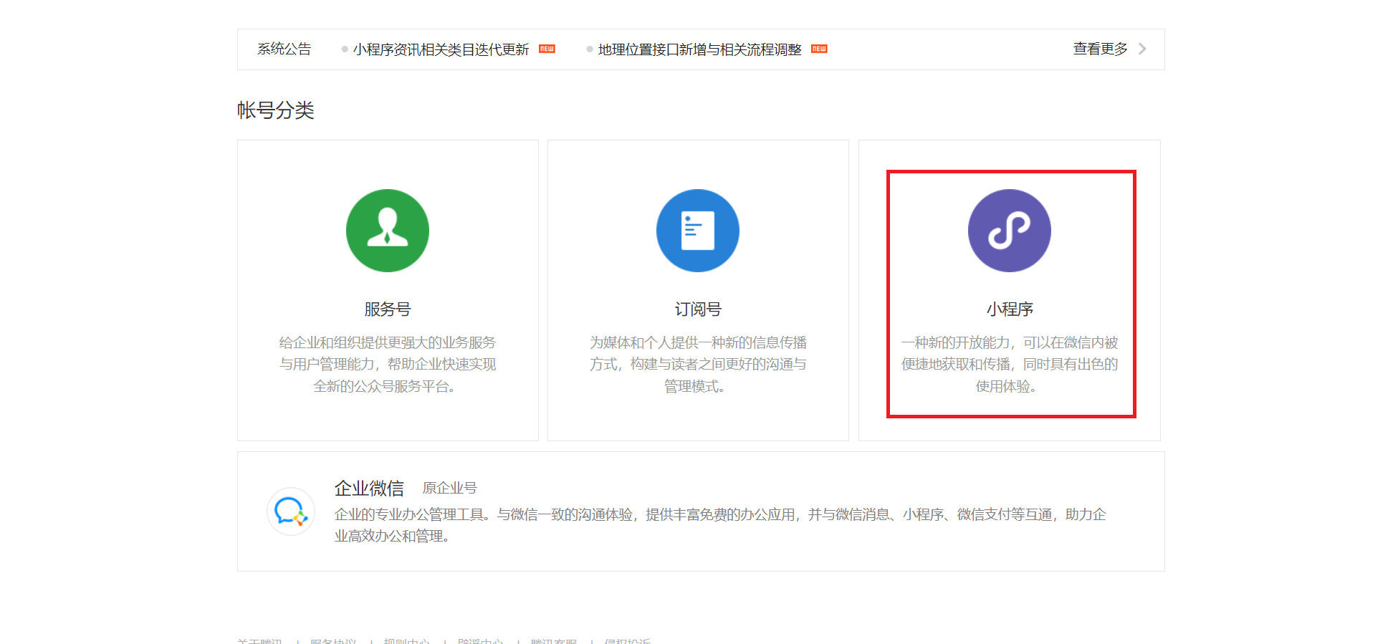The width and height of the screenshot is (1393, 644).
Task: Click the new badge after 小程序资讯相关类目迭代更新
Action: pos(547,49)
